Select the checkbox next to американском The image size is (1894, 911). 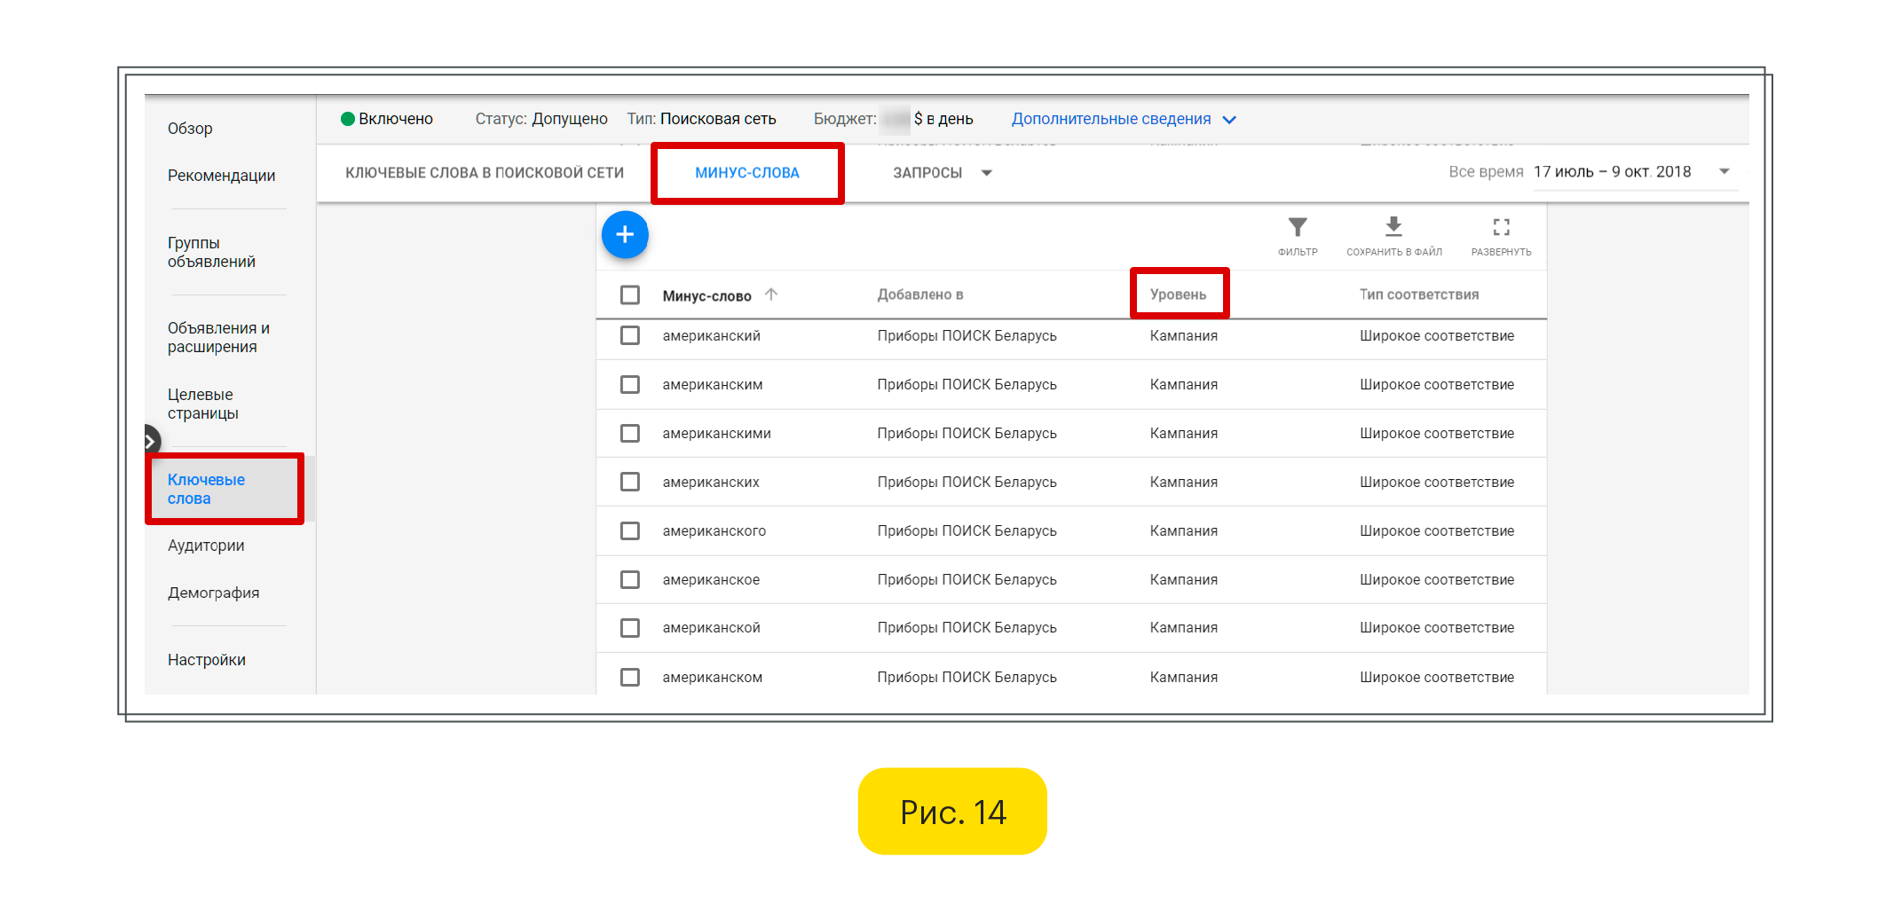click(630, 677)
